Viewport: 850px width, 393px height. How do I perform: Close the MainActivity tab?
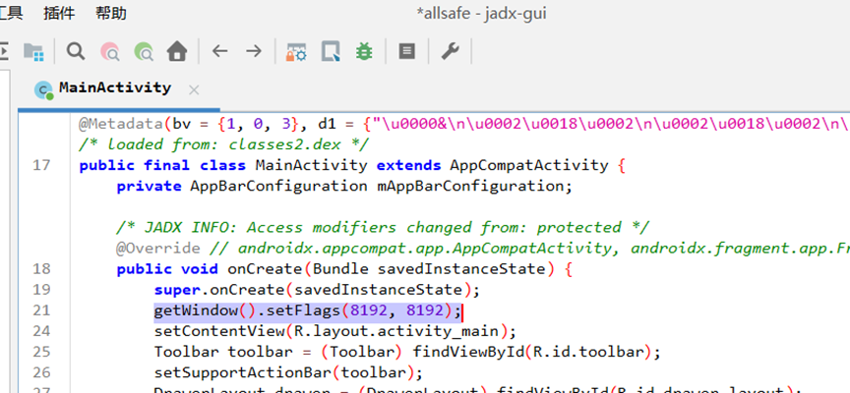(194, 90)
